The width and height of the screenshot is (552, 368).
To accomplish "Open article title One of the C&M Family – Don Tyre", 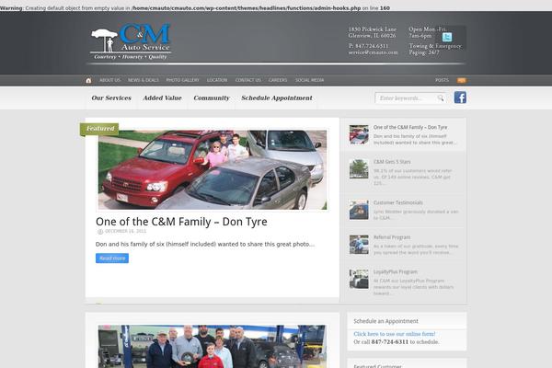I will [181, 222].
